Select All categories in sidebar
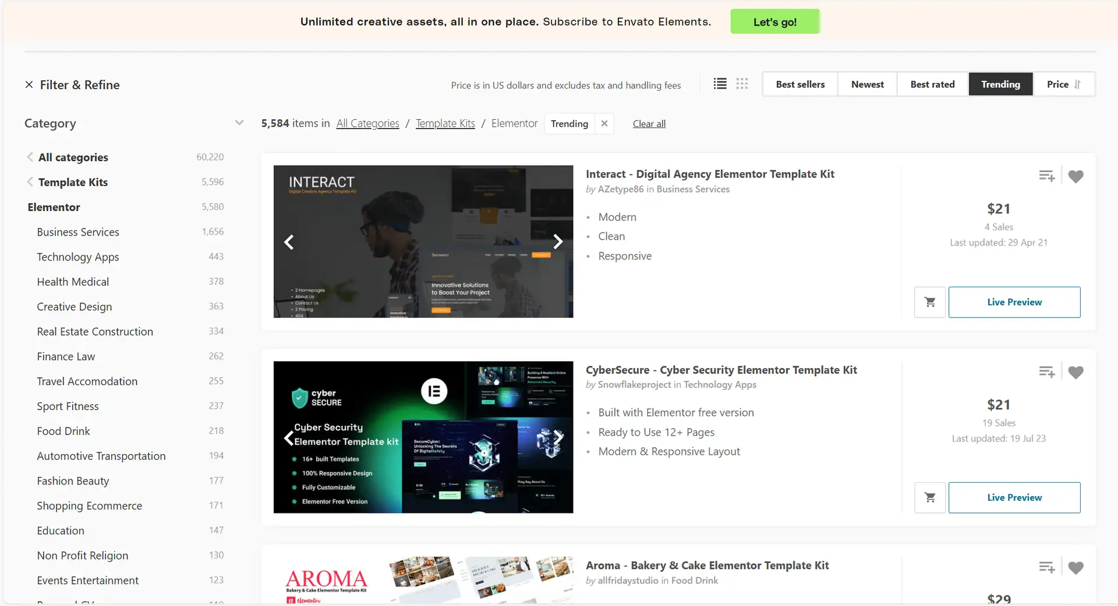Viewport: 1118px width, 606px height. coord(73,157)
